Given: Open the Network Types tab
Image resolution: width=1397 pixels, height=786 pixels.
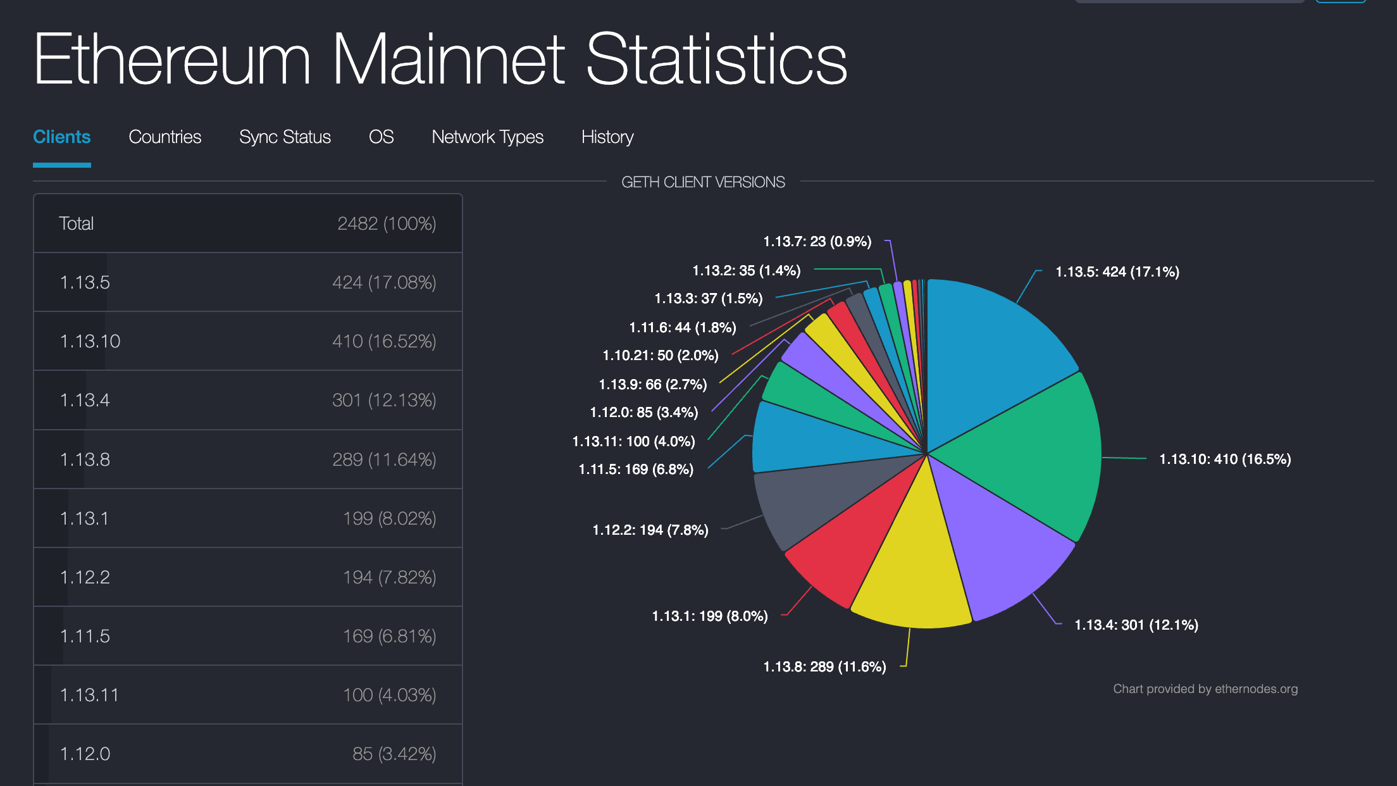Looking at the screenshot, I should point(487,137).
